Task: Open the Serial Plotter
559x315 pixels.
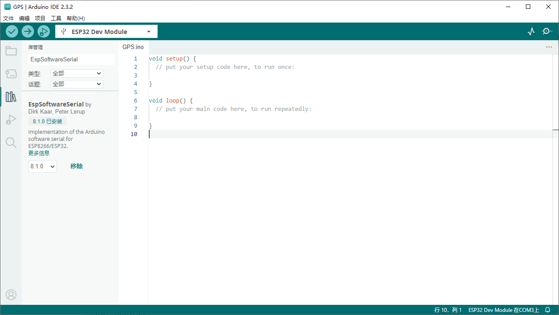Action: click(531, 31)
